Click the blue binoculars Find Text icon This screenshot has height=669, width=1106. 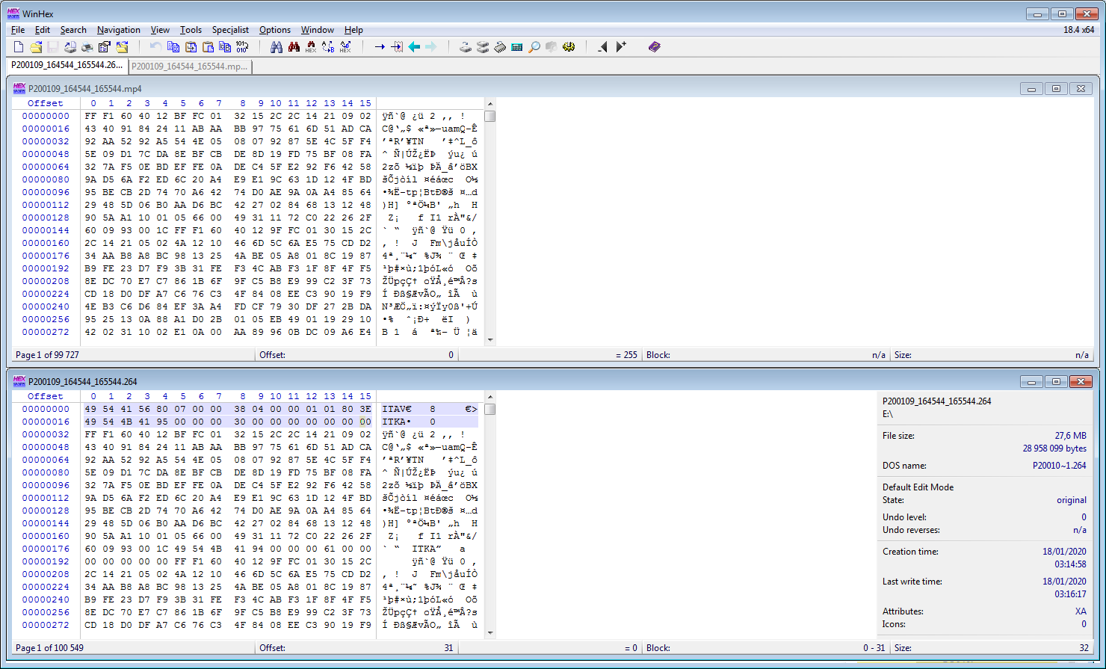(276, 47)
